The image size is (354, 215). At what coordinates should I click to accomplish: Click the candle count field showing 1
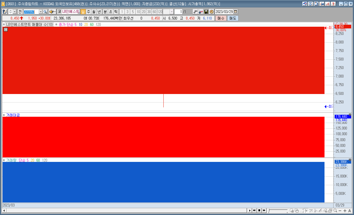178,12
